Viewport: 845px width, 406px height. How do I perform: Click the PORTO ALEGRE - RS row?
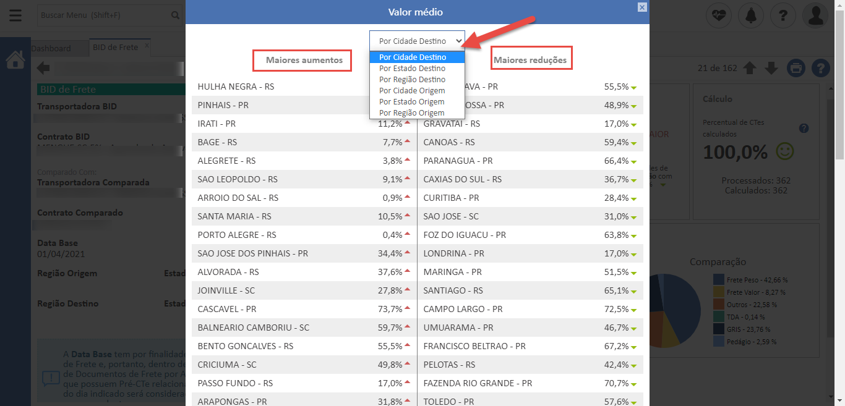304,235
